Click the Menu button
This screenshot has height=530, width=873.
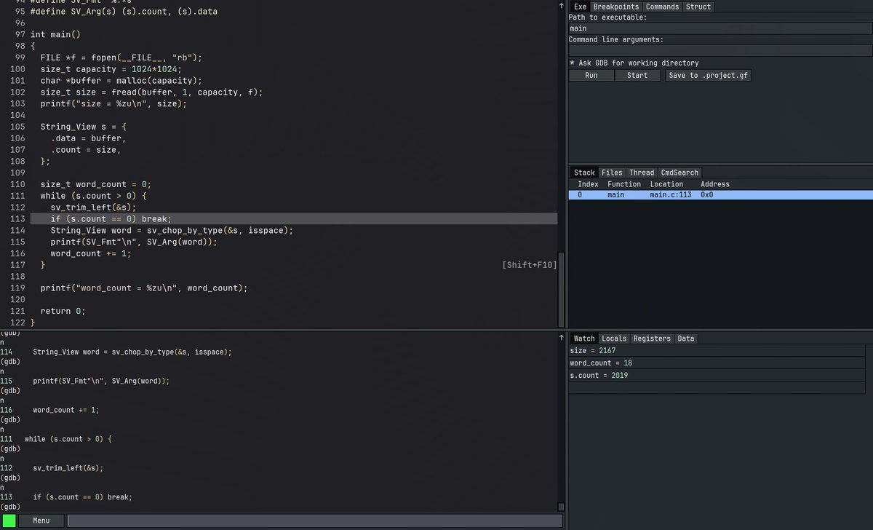tap(41, 521)
